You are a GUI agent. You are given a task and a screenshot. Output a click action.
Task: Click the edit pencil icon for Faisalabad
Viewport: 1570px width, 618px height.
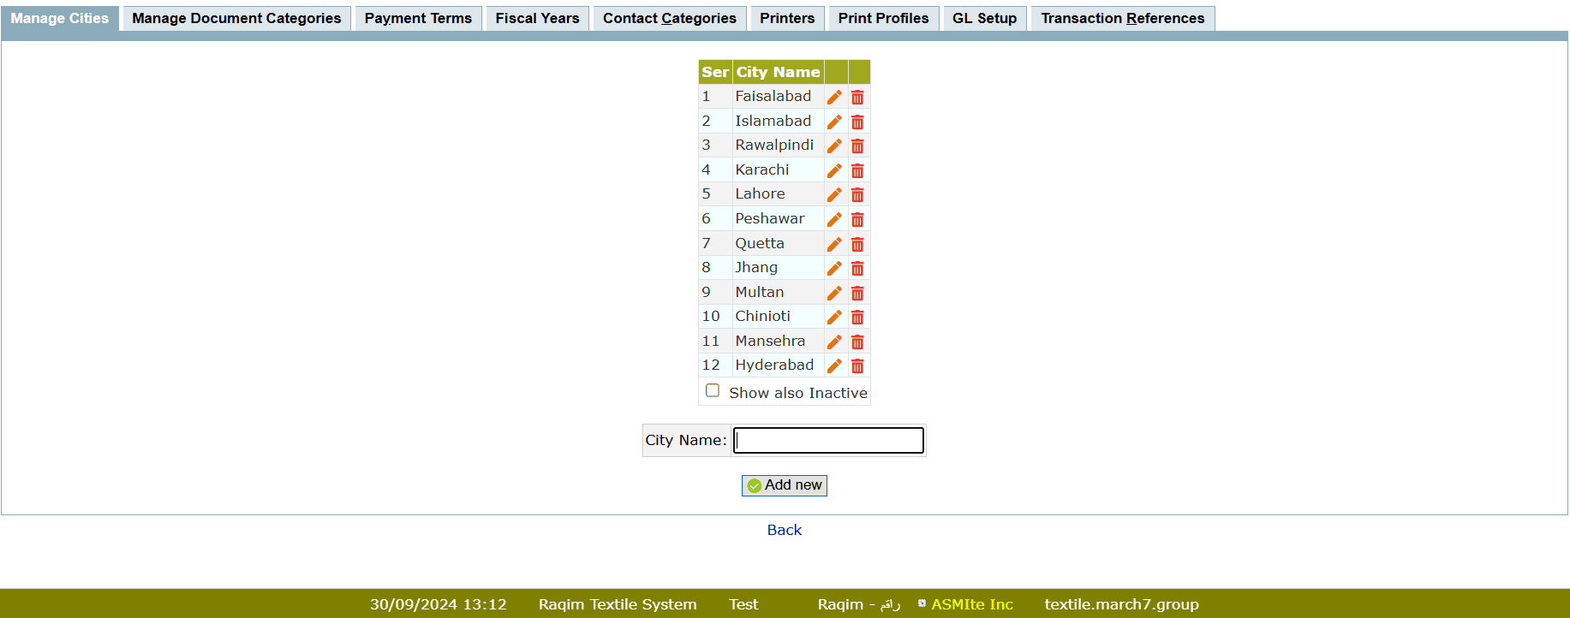click(x=834, y=97)
